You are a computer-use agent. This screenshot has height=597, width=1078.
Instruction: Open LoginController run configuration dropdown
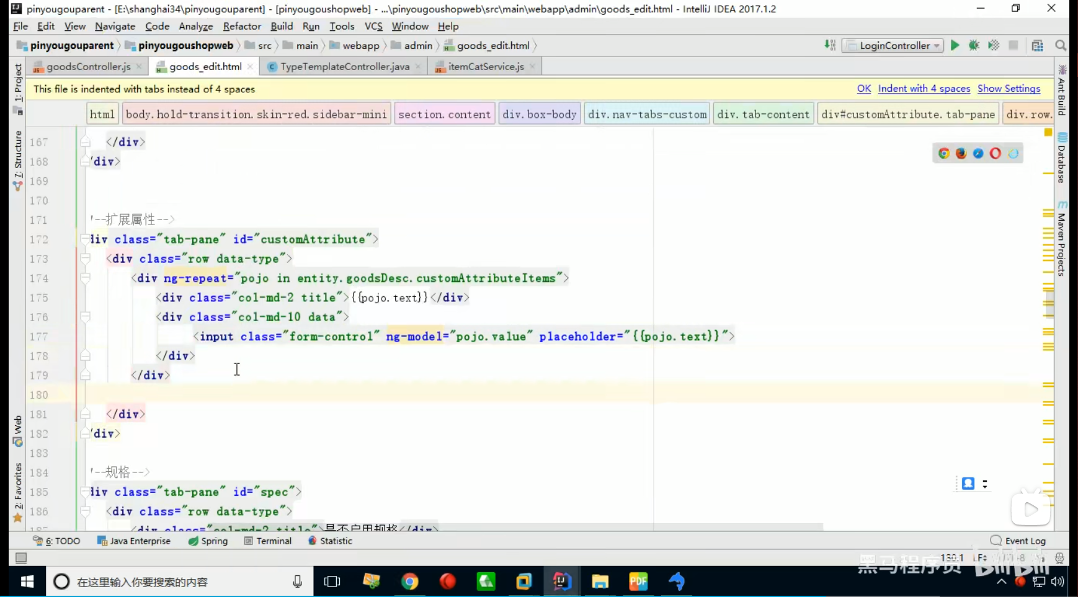(893, 45)
